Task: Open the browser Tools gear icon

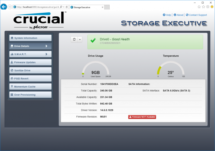Action: coord(208,7)
